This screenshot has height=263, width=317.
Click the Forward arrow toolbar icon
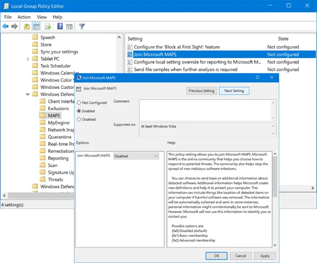(x=15, y=26)
